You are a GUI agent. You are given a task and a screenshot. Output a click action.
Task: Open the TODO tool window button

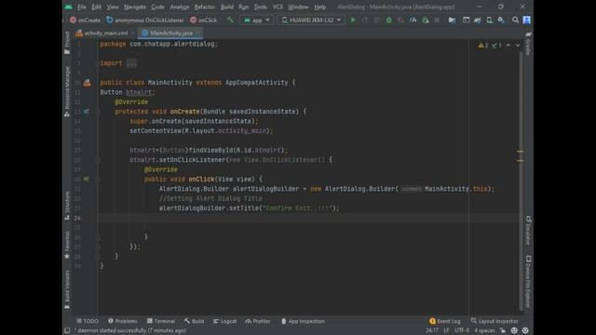[87, 321]
